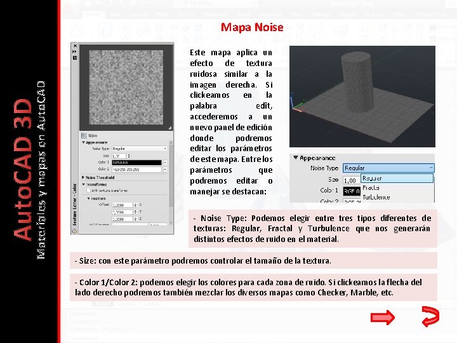The height and width of the screenshot is (343, 457).
Task: Open the palette properties icon below auto-hide
Action: (75, 58)
